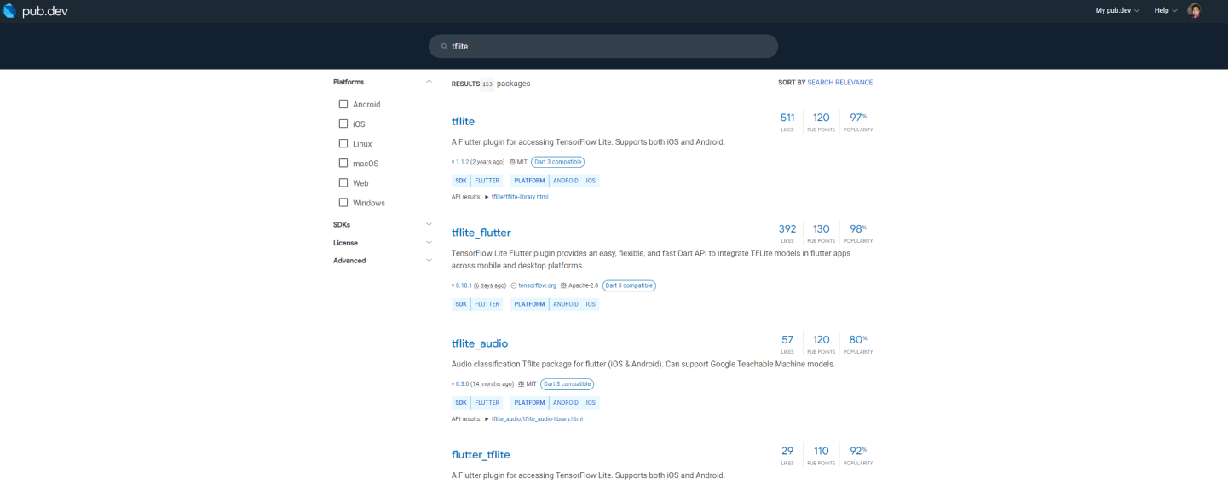Click the ANDROID platform tag of tflite

point(566,181)
